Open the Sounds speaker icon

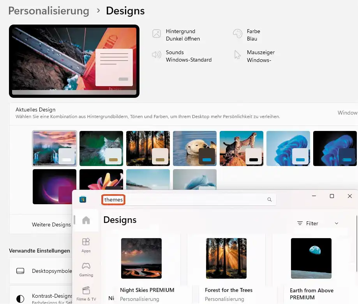157,55
